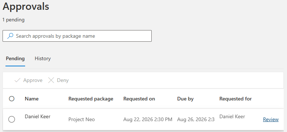Toggle the select-all circle in header row
This screenshot has width=287, height=132.
point(12,99)
